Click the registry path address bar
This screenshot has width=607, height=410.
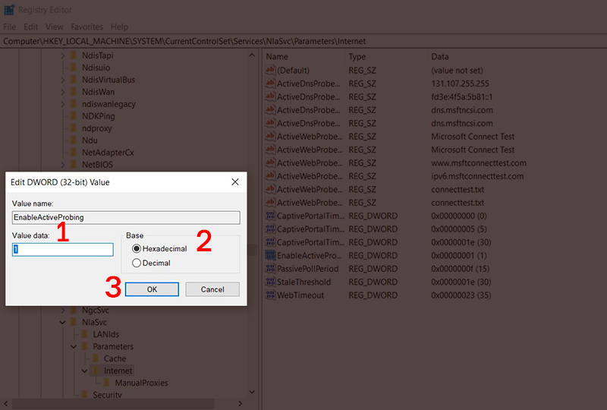tap(303, 41)
